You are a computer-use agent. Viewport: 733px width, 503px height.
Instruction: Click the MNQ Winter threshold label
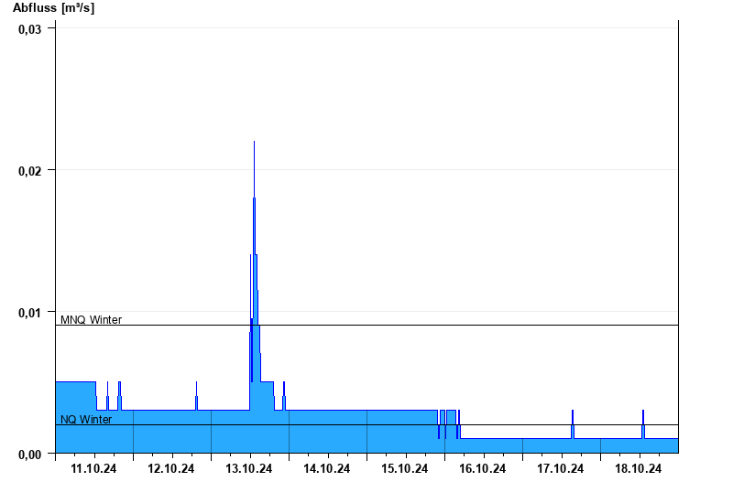pyautogui.click(x=91, y=319)
